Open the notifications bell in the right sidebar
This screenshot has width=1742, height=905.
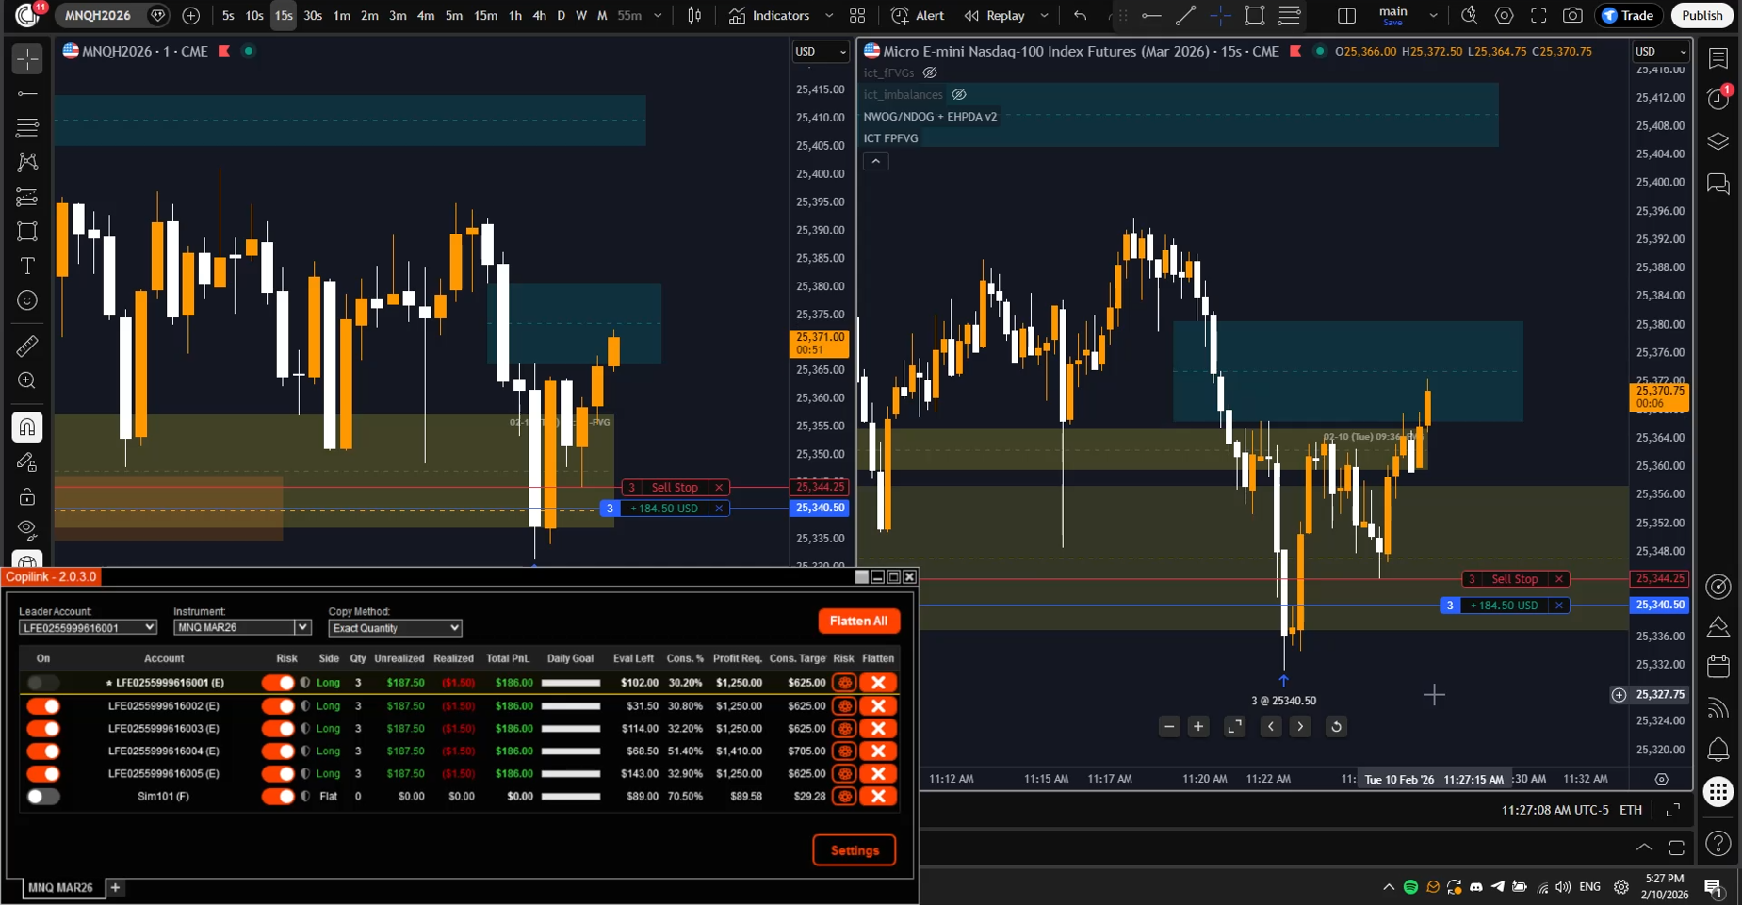coord(1719,749)
